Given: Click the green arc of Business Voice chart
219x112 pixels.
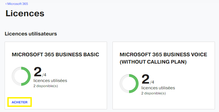Looking at the screenshot, I should (137, 84).
